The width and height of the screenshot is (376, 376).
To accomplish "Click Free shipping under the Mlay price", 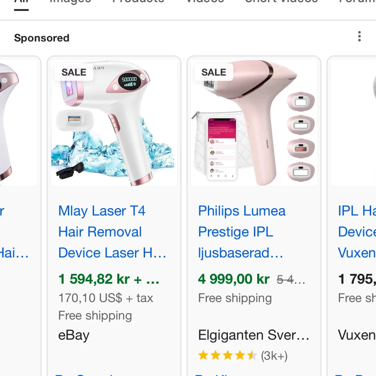I will pos(95,316).
